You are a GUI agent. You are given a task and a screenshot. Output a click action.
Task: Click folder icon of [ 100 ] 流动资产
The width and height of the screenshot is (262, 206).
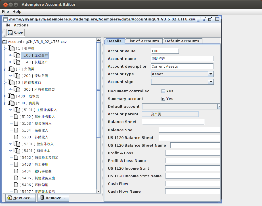(x=17, y=55)
